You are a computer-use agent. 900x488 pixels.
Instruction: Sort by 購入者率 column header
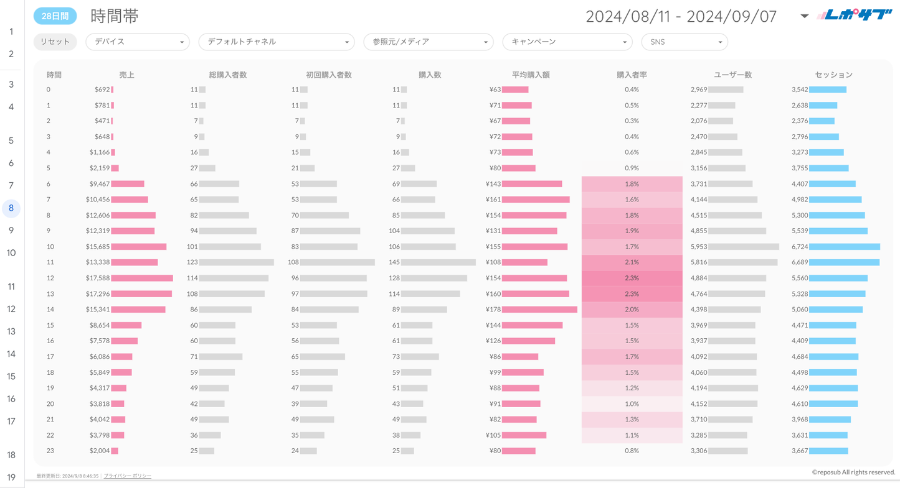pos(632,75)
